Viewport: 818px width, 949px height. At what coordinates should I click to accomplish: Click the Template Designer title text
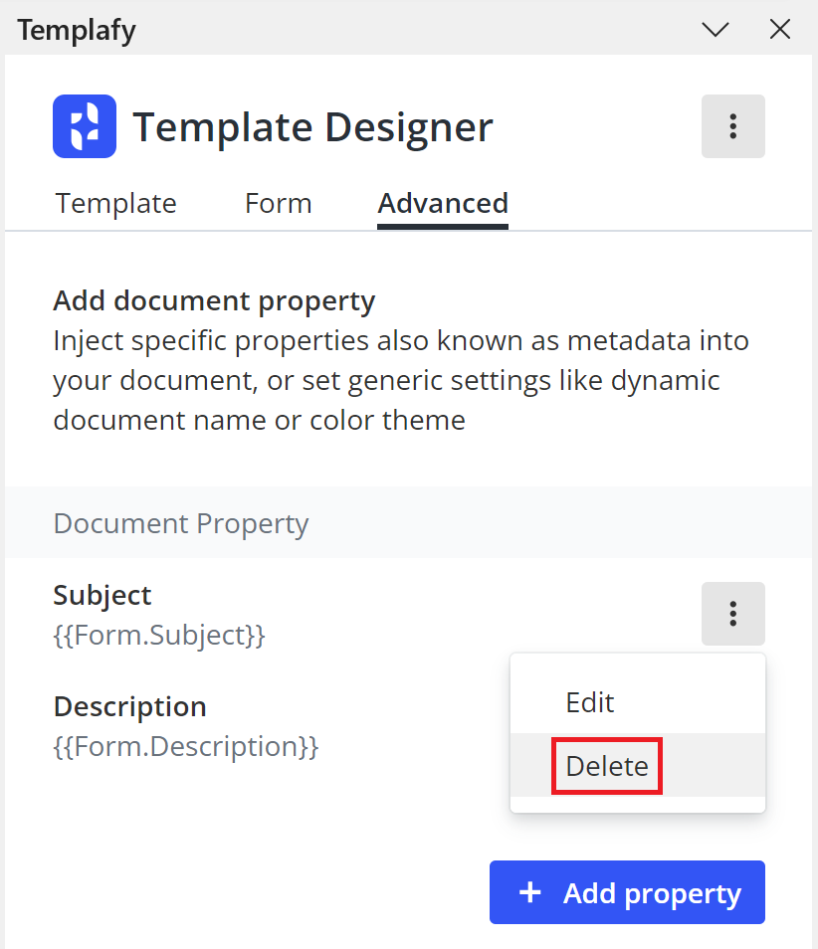(312, 127)
